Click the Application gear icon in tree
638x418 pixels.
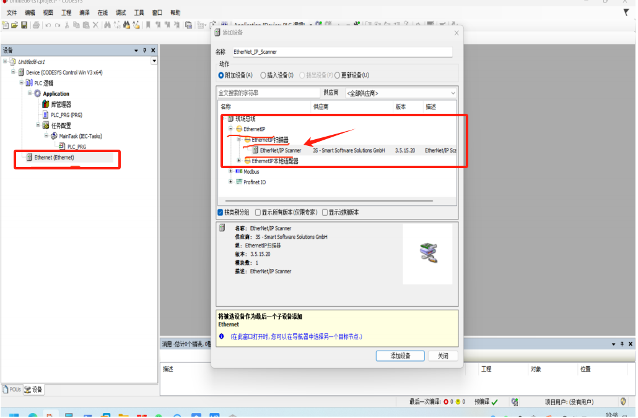(x=37, y=94)
